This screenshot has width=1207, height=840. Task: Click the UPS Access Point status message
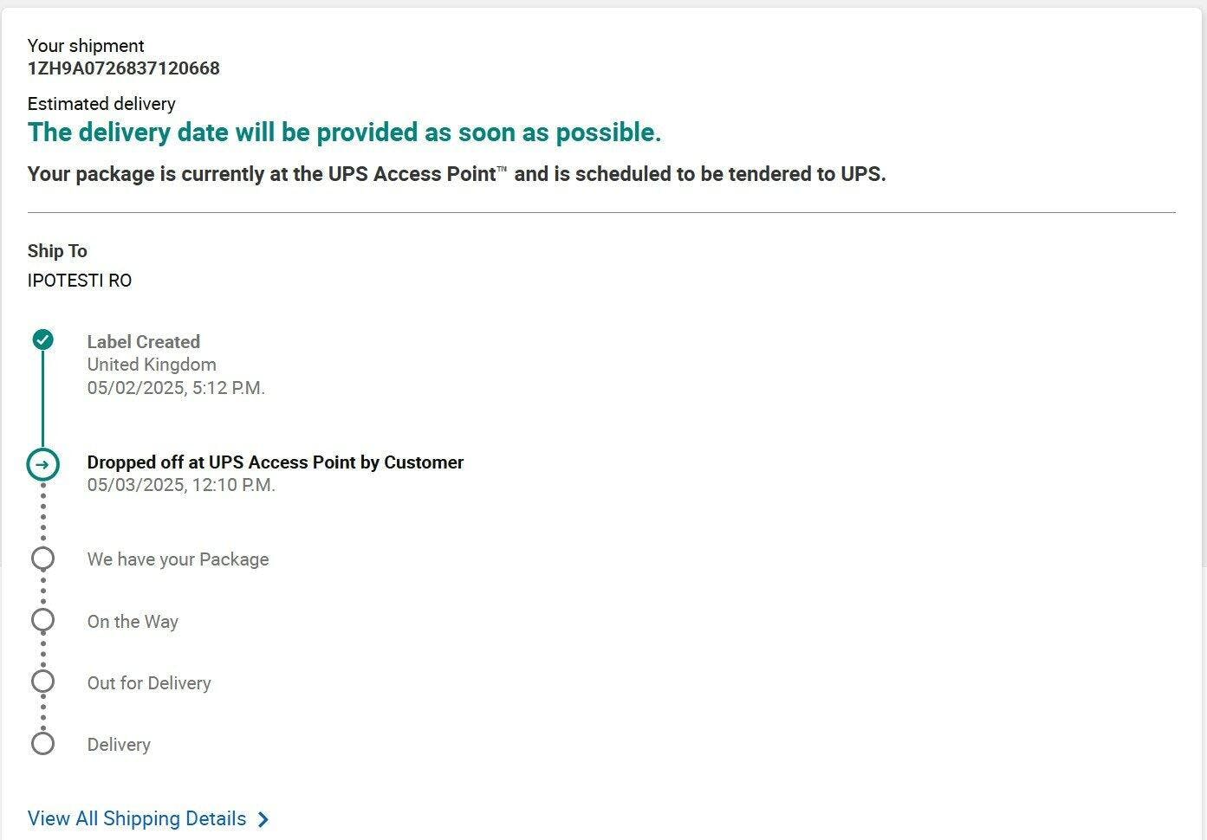(x=457, y=174)
